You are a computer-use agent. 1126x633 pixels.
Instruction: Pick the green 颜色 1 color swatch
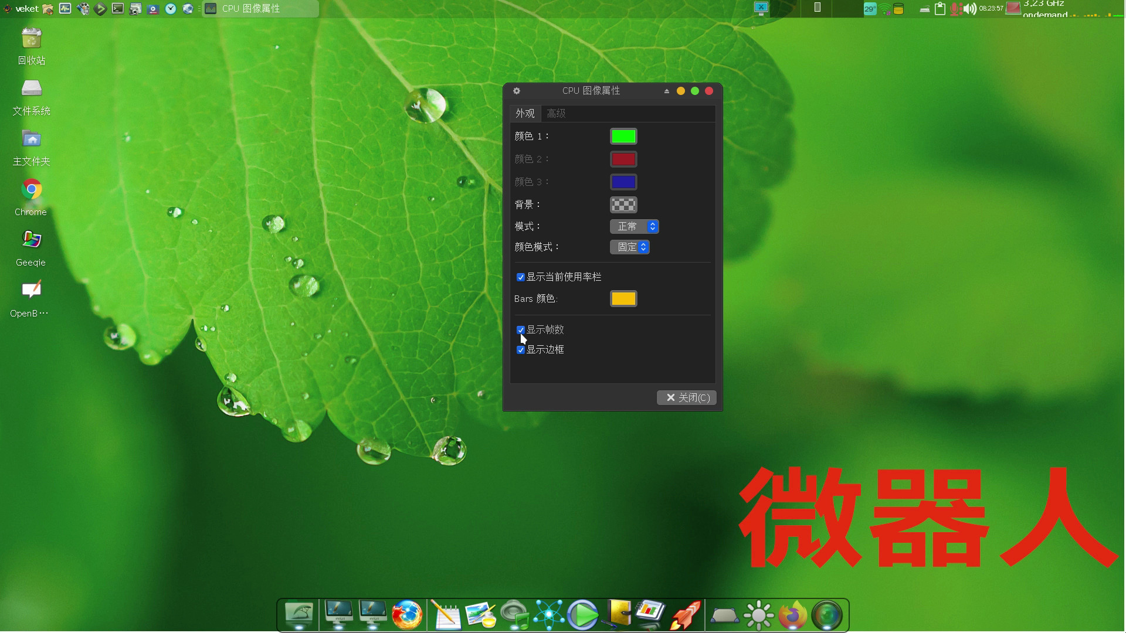(x=623, y=137)
